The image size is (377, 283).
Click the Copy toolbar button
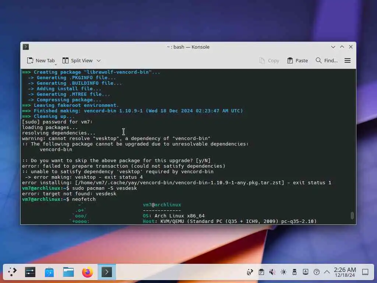[269, 61]
